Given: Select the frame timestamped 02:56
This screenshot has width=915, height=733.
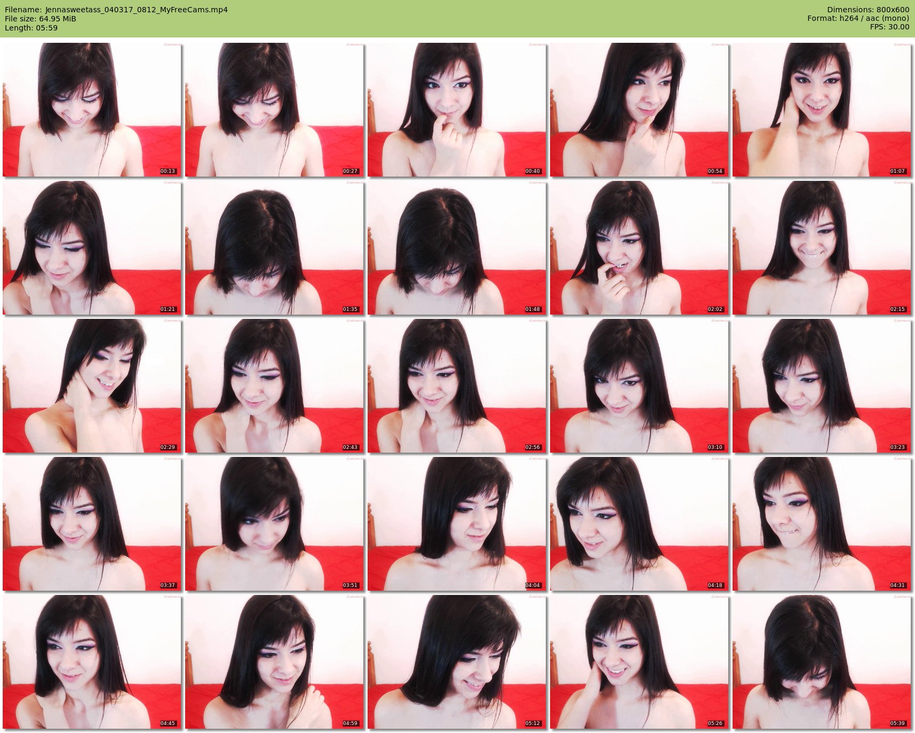Looking at the screenshot, I should [x=457, y=386].
